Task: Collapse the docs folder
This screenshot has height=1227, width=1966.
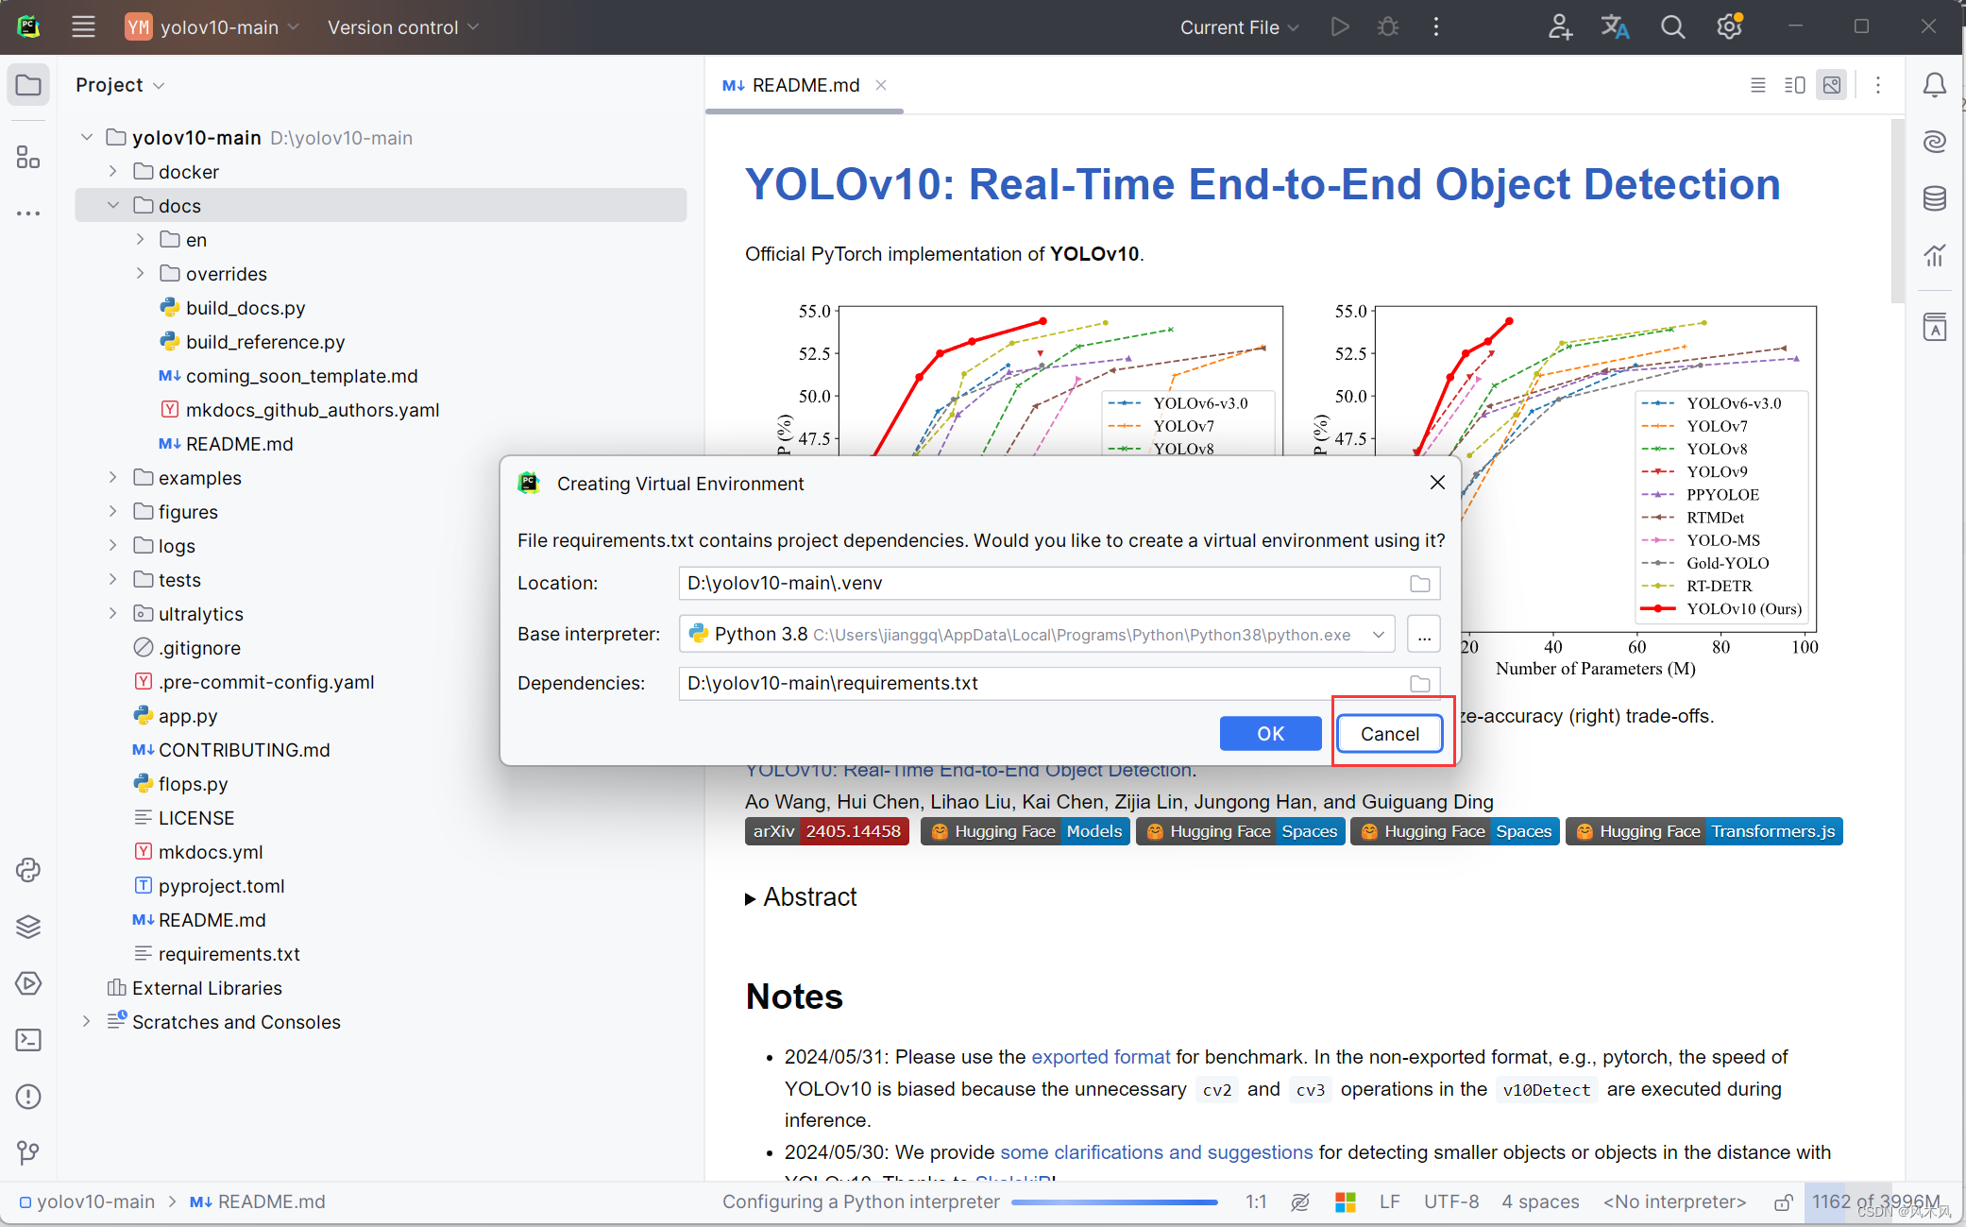Action: point(113,206)
